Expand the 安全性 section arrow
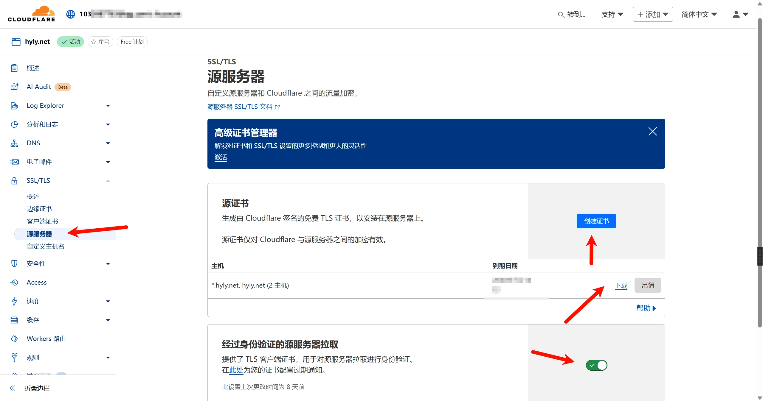The width and height of the screenshot is (763, 401). [x=108, y=264]
